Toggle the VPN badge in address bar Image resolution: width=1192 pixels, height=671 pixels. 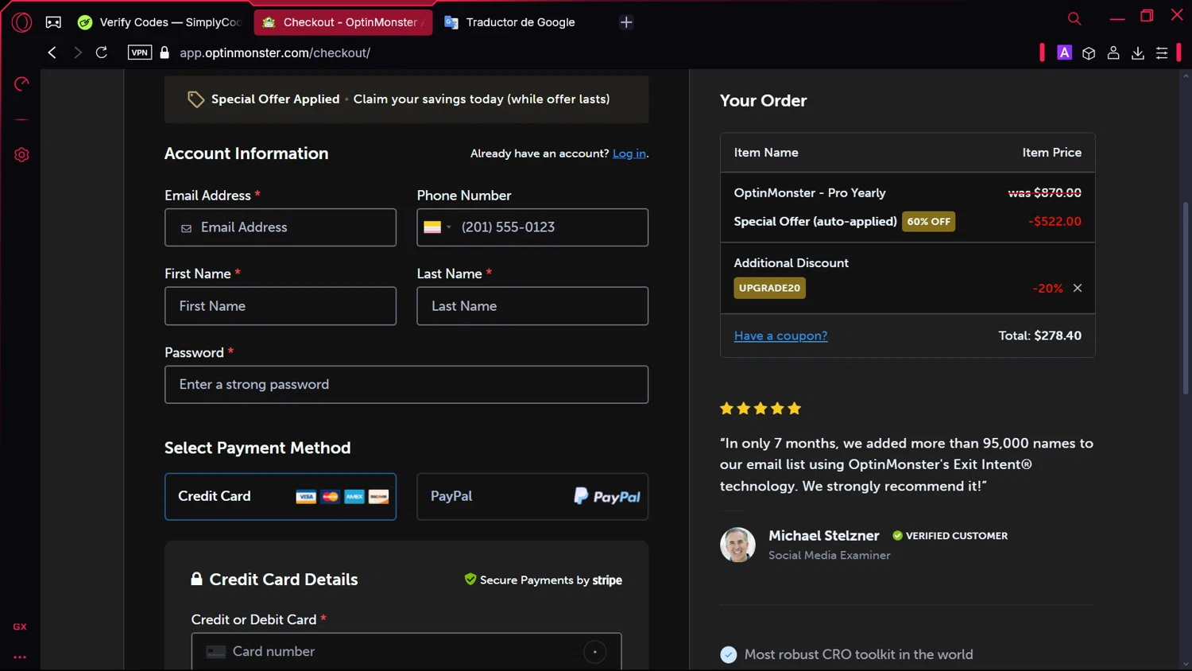[x=140, y=52]
